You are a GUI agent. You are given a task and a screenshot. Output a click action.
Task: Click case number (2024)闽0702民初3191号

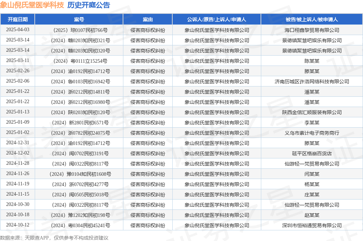80,153
